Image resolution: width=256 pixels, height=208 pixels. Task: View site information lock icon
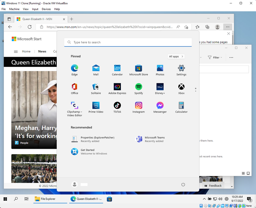(42, 27)
